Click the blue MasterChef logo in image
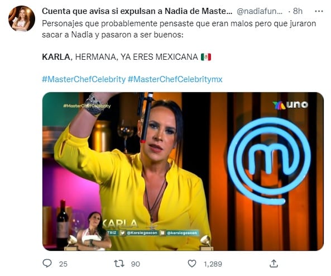This screenshot has width=331, height=276. (x=269, y=161)
